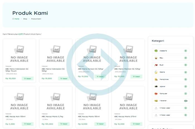Open Detail for ABC Heinz Mexican GC 325gr
The width and height of the screenshot is (195, 129).
point(136,77)
